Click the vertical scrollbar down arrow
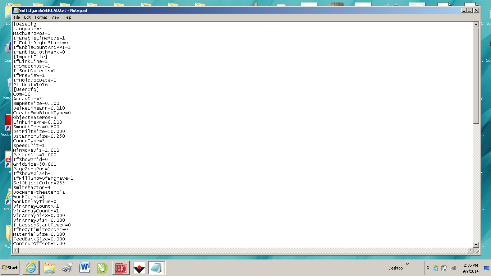The image size is (491, 276). (476, 244)
